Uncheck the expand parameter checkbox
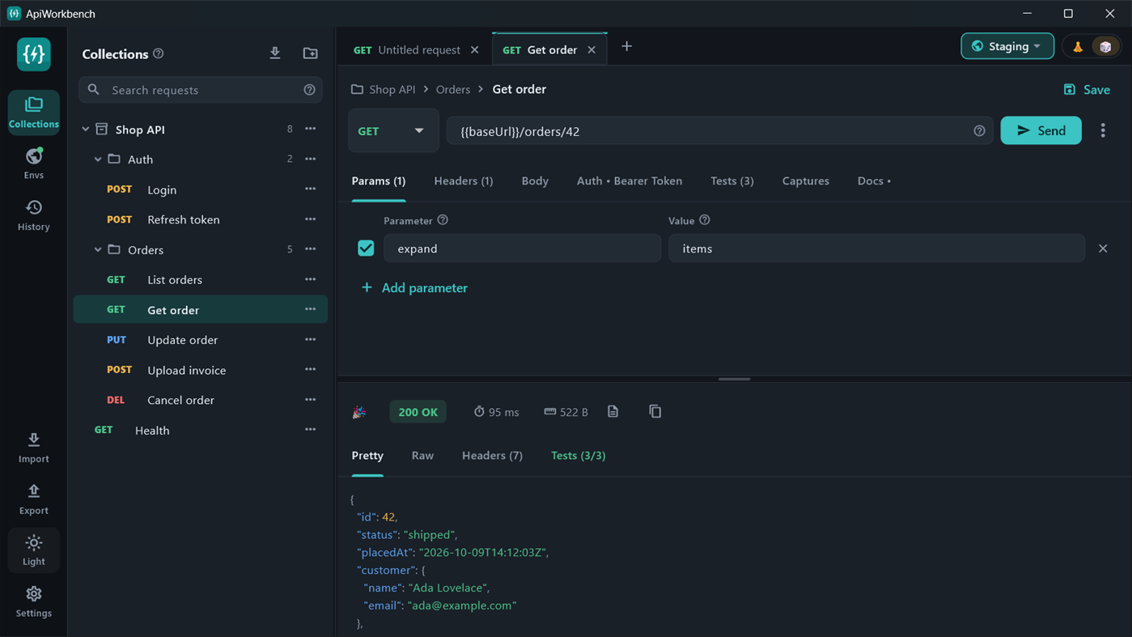 (x=366, y=248)
